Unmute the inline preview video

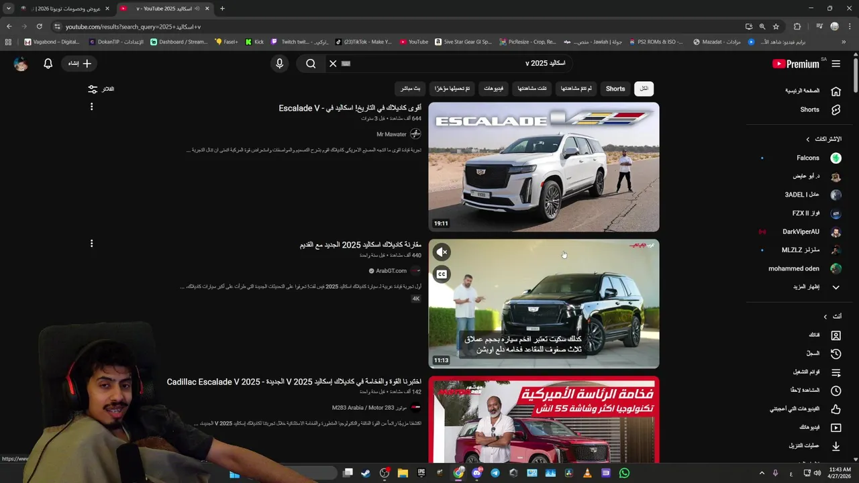[442, 252]
